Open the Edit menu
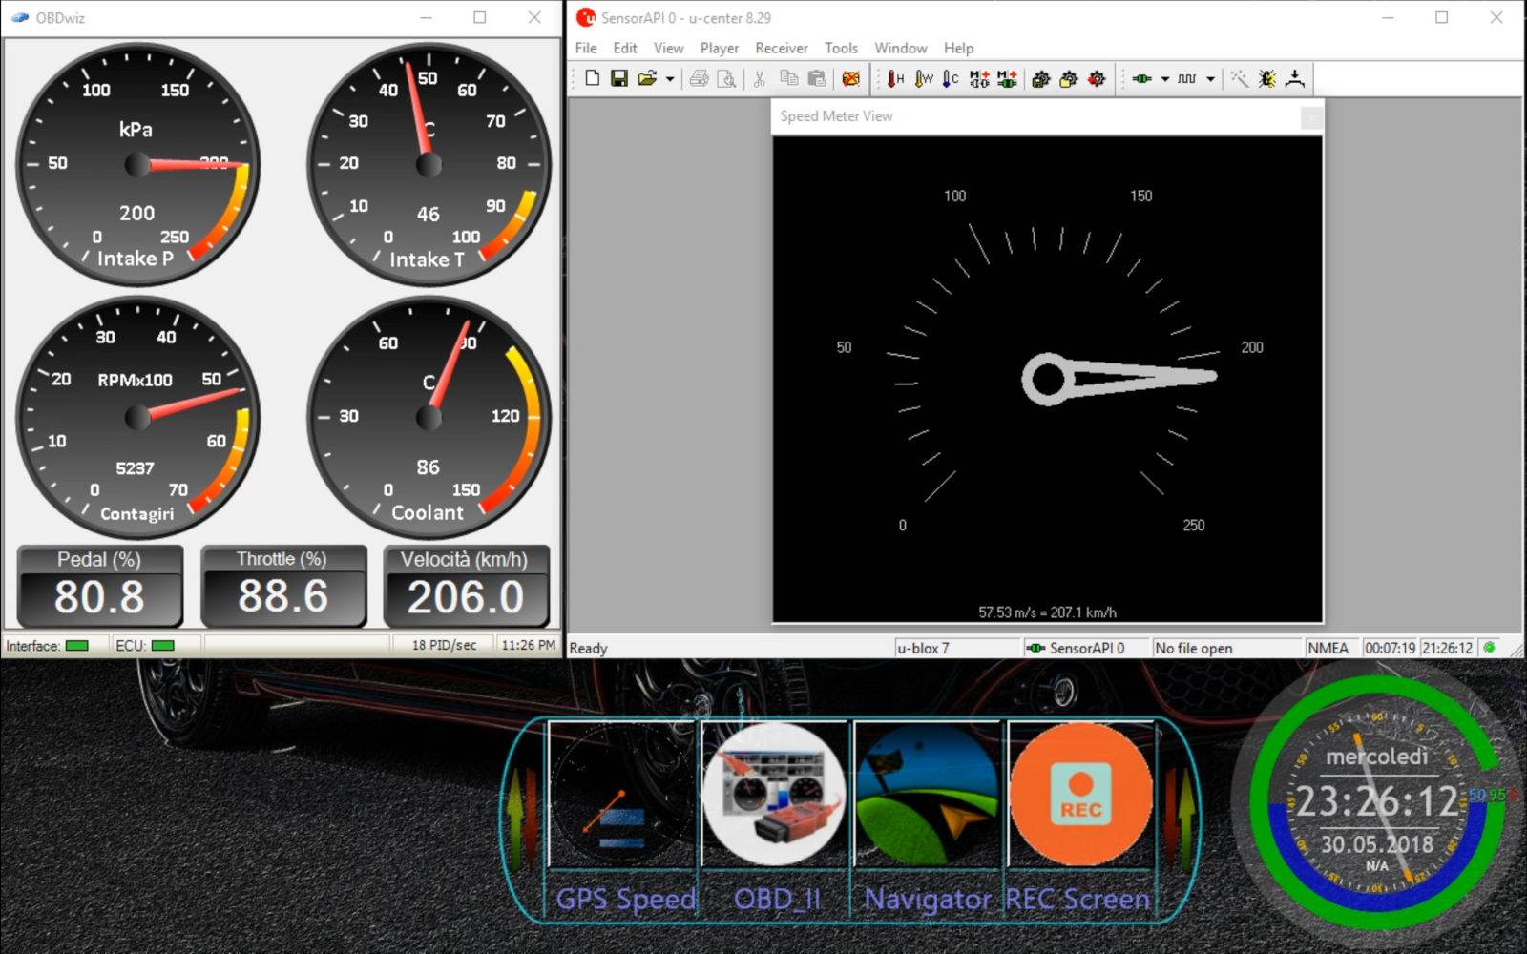This screenshot has width=1527, height=954. point(625,48)
